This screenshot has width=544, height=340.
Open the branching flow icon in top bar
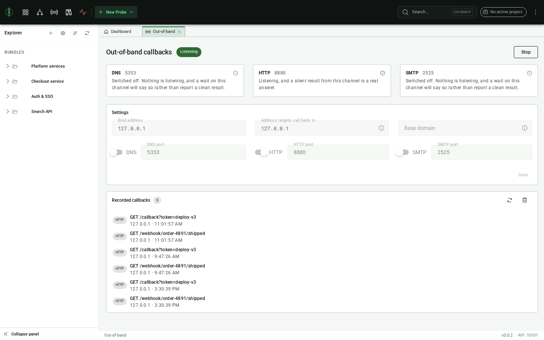tap(40, 12)
